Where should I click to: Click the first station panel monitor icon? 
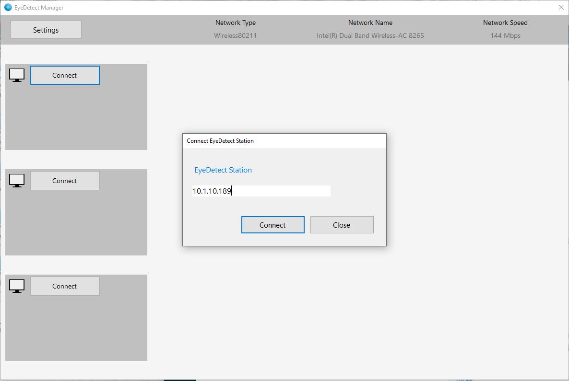(17, 75)
